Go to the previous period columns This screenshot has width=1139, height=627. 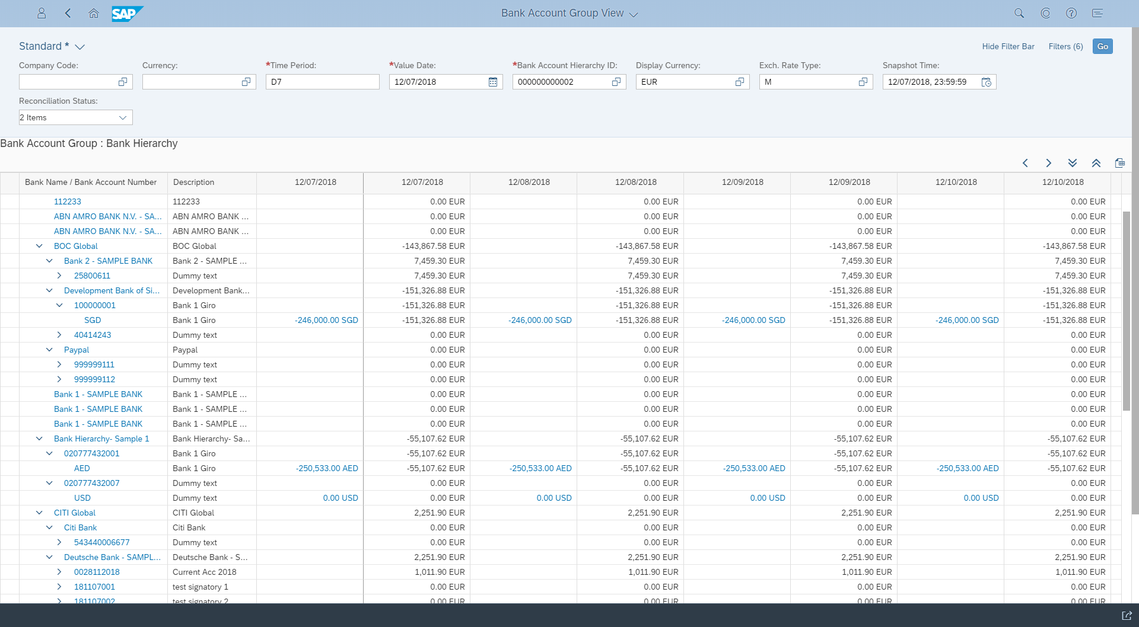pos(1025,163)
